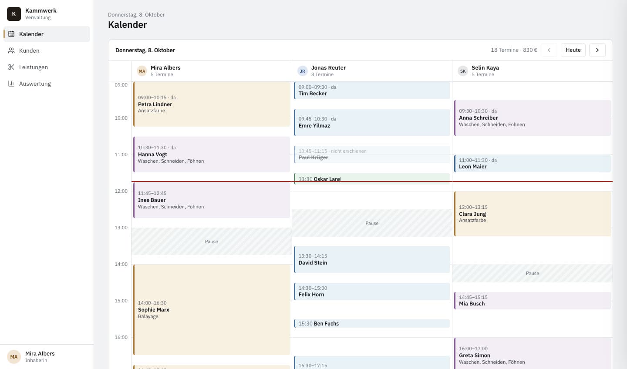Open Greta Simon appointment
627x369 pixels.
click(533, 353)
